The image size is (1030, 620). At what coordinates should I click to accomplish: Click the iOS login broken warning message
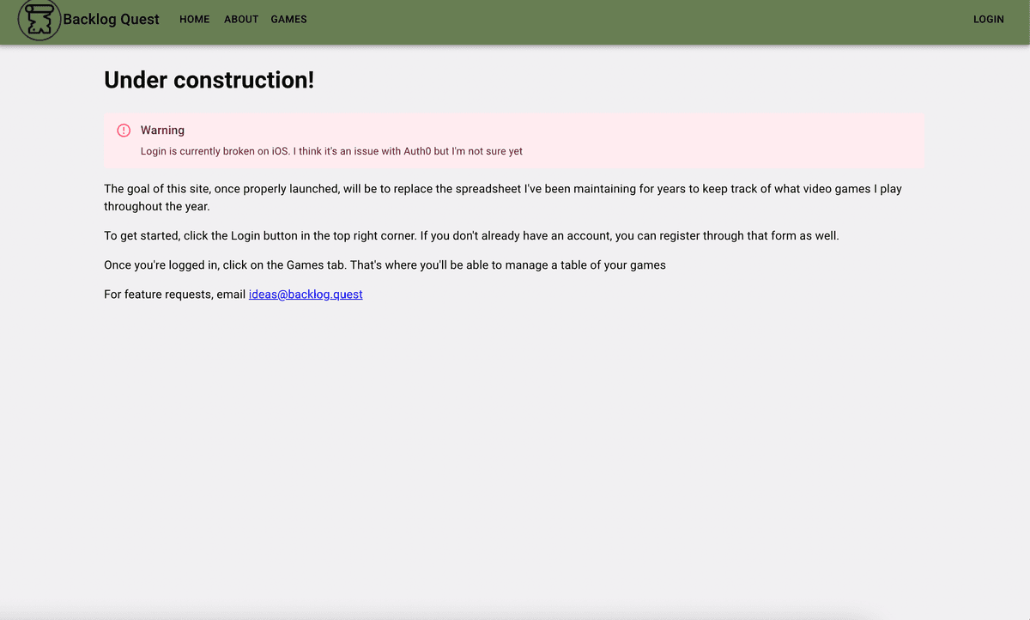point(331,151)
